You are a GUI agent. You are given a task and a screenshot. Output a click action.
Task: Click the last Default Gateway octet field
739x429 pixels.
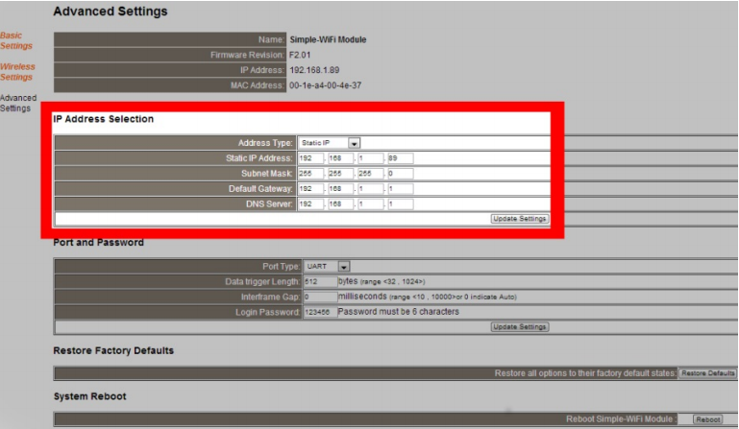pyautogui.click(x=400, y=189)
